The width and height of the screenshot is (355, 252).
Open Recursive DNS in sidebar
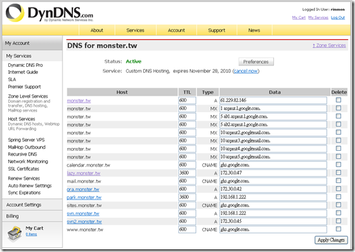point(22,154)
